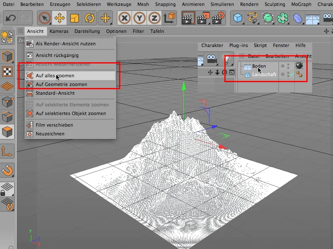
Task: Open viewport Optionen menu
Action: (116, 32)
